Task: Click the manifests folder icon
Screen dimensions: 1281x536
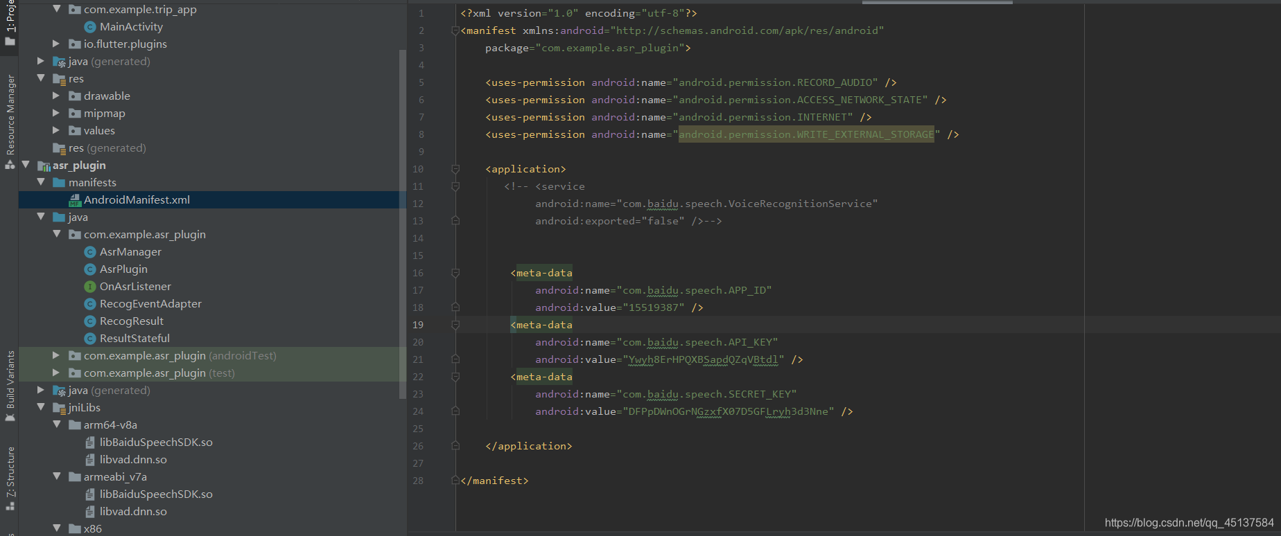Action: click(x=59, y=183)
